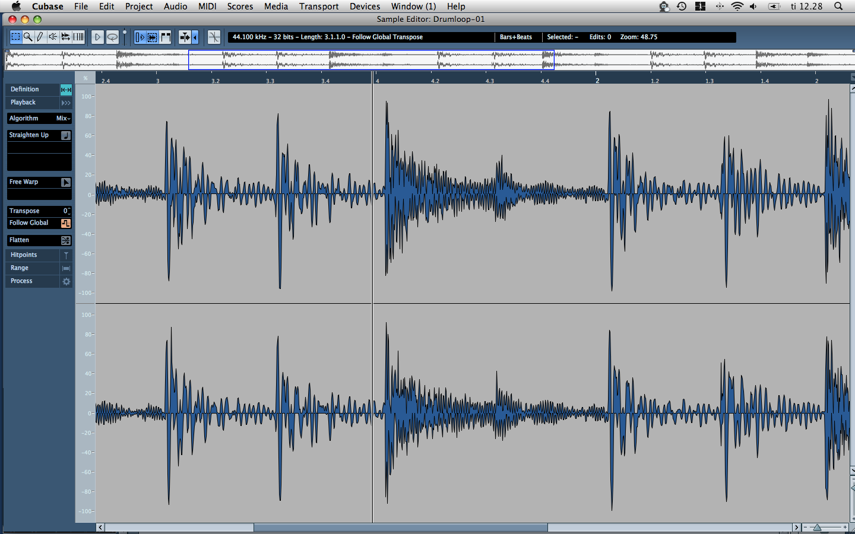Open the Definition tab
This screenshot has width=855, height=534.
point(33,90)
